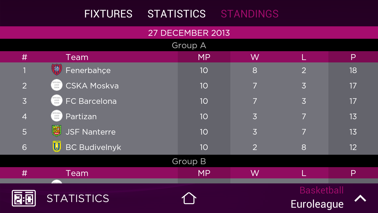Screen dimensions: 378x213
Task: Expand the league selector chevron arrow
Action: click(360, 198)
